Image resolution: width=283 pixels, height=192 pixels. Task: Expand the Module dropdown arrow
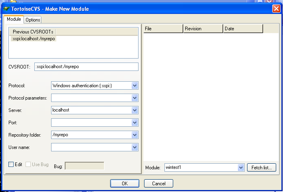tap(241, 168)
